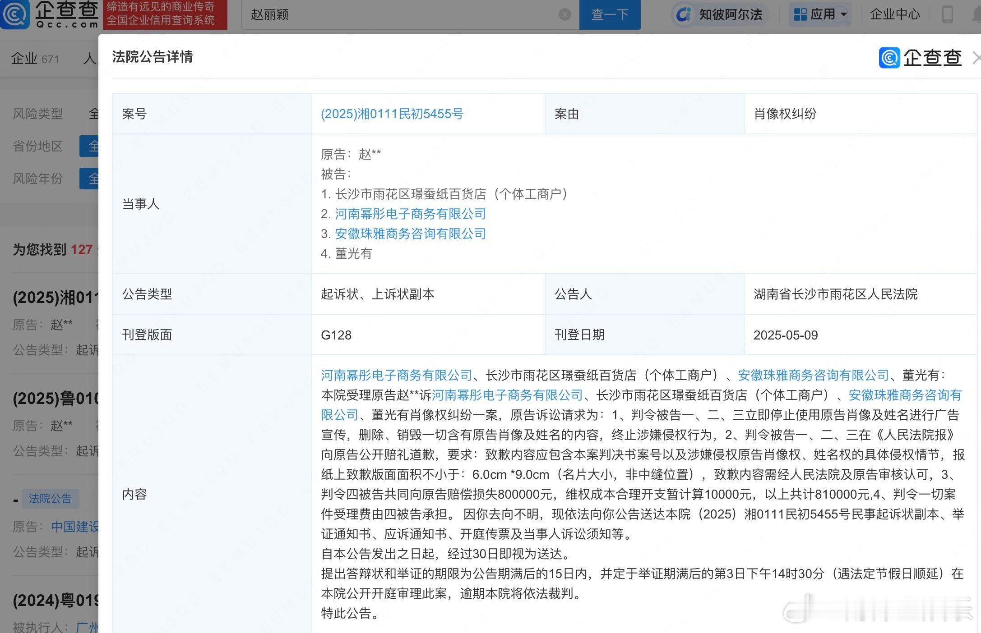Click the 知彼阿尔法 icon button
Screen dimensions: 981x633
pos(684,14)
